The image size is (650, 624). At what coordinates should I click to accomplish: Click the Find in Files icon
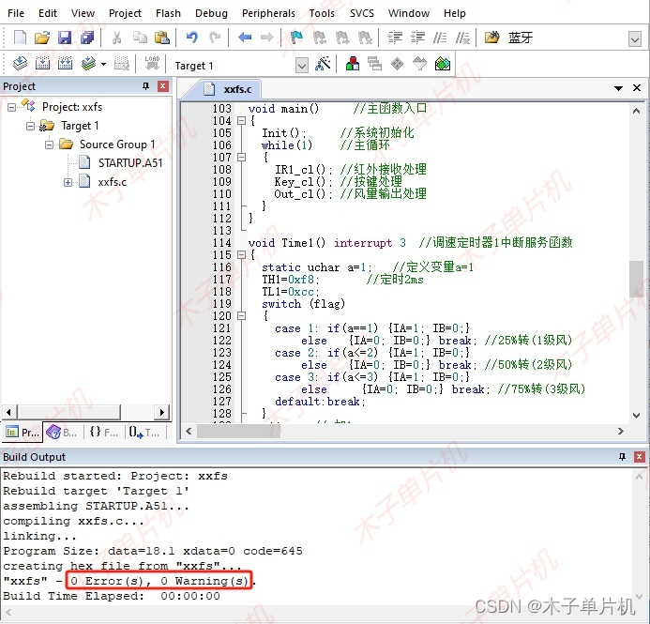pos(492,38)
